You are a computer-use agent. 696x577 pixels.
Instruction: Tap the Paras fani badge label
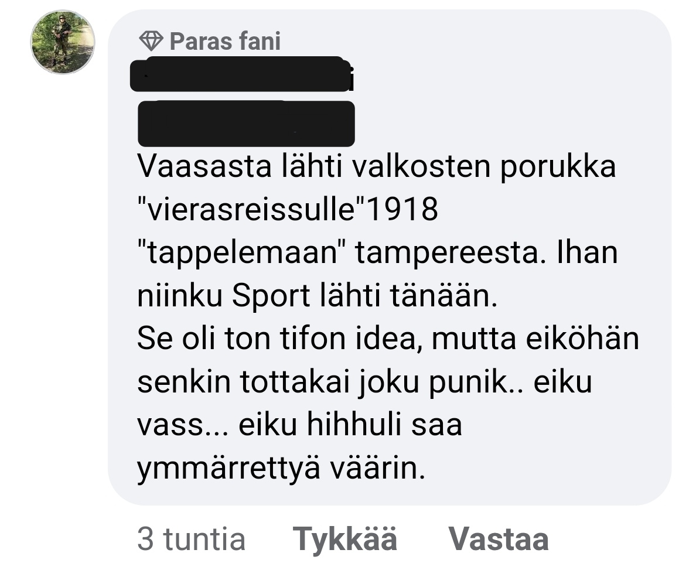tap(225, 41)
